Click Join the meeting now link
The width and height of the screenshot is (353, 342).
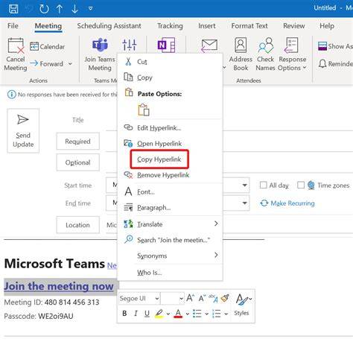59,286
